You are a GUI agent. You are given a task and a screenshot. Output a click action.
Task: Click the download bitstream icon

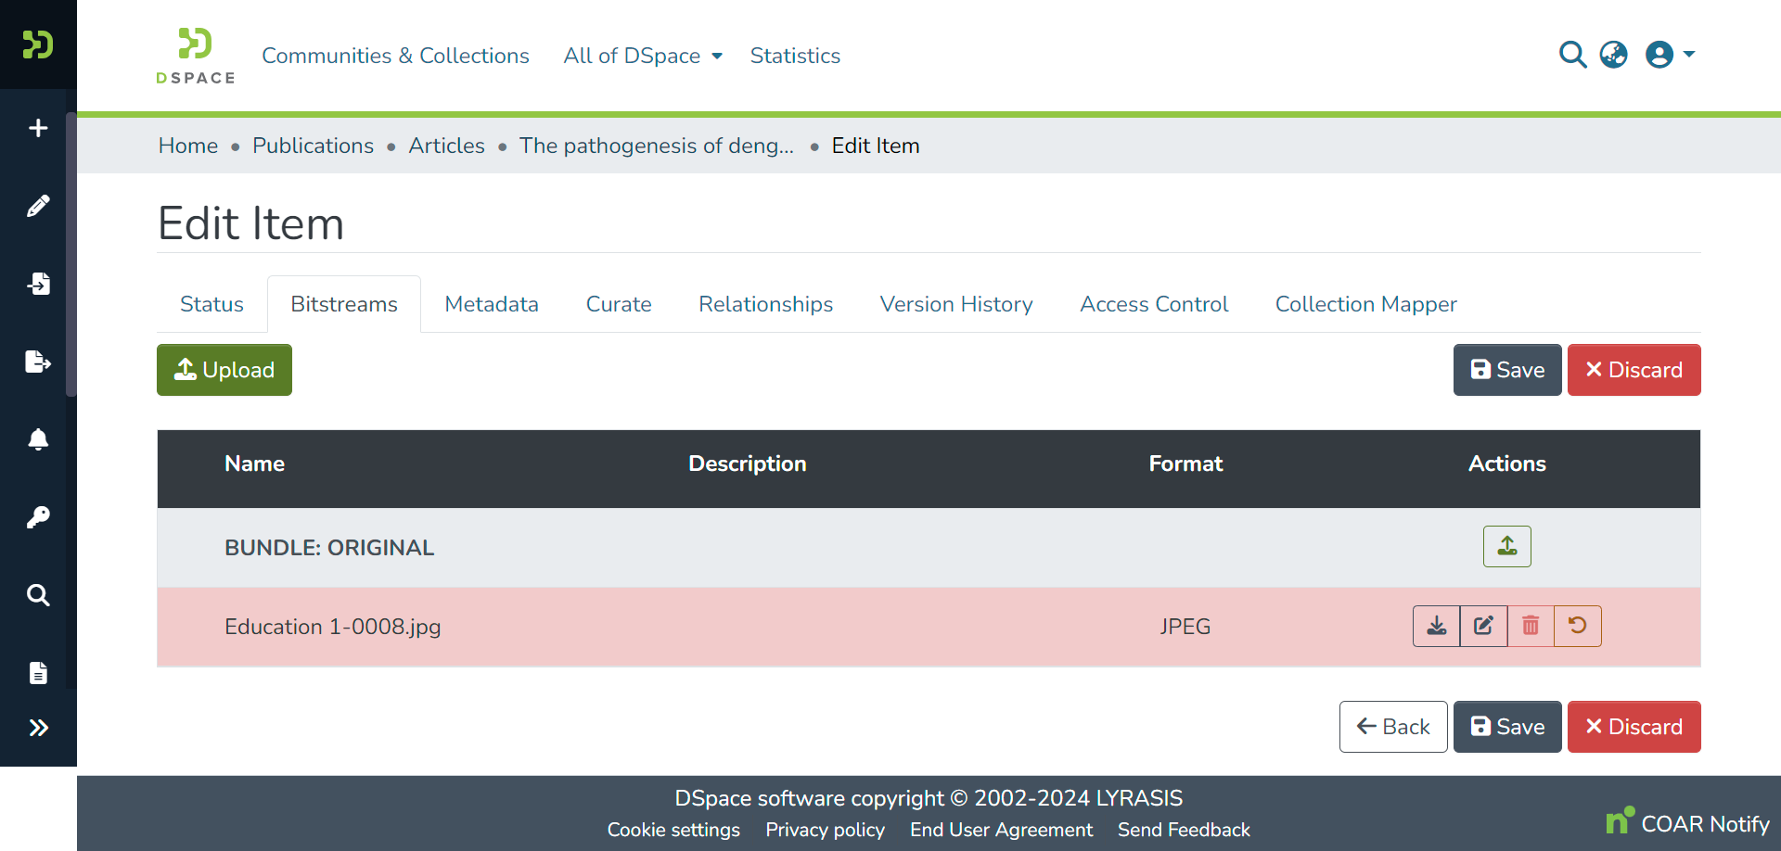pos(1436,626)
